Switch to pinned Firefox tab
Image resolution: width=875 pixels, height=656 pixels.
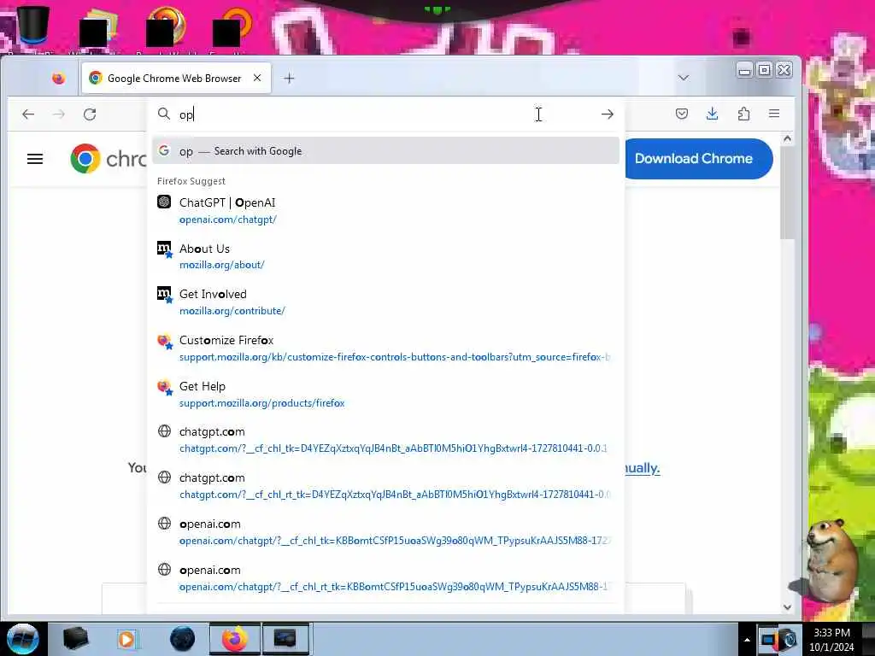[x=58, y=78]
